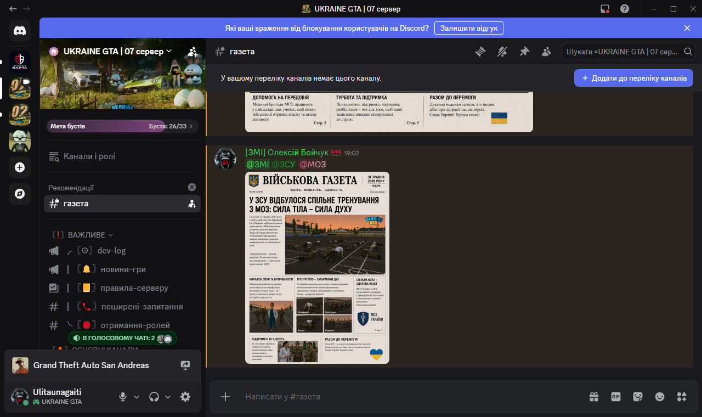The height and width of the screenshot is (417, 702).
Task: Open the GIF picker
Action: point(616,397)
